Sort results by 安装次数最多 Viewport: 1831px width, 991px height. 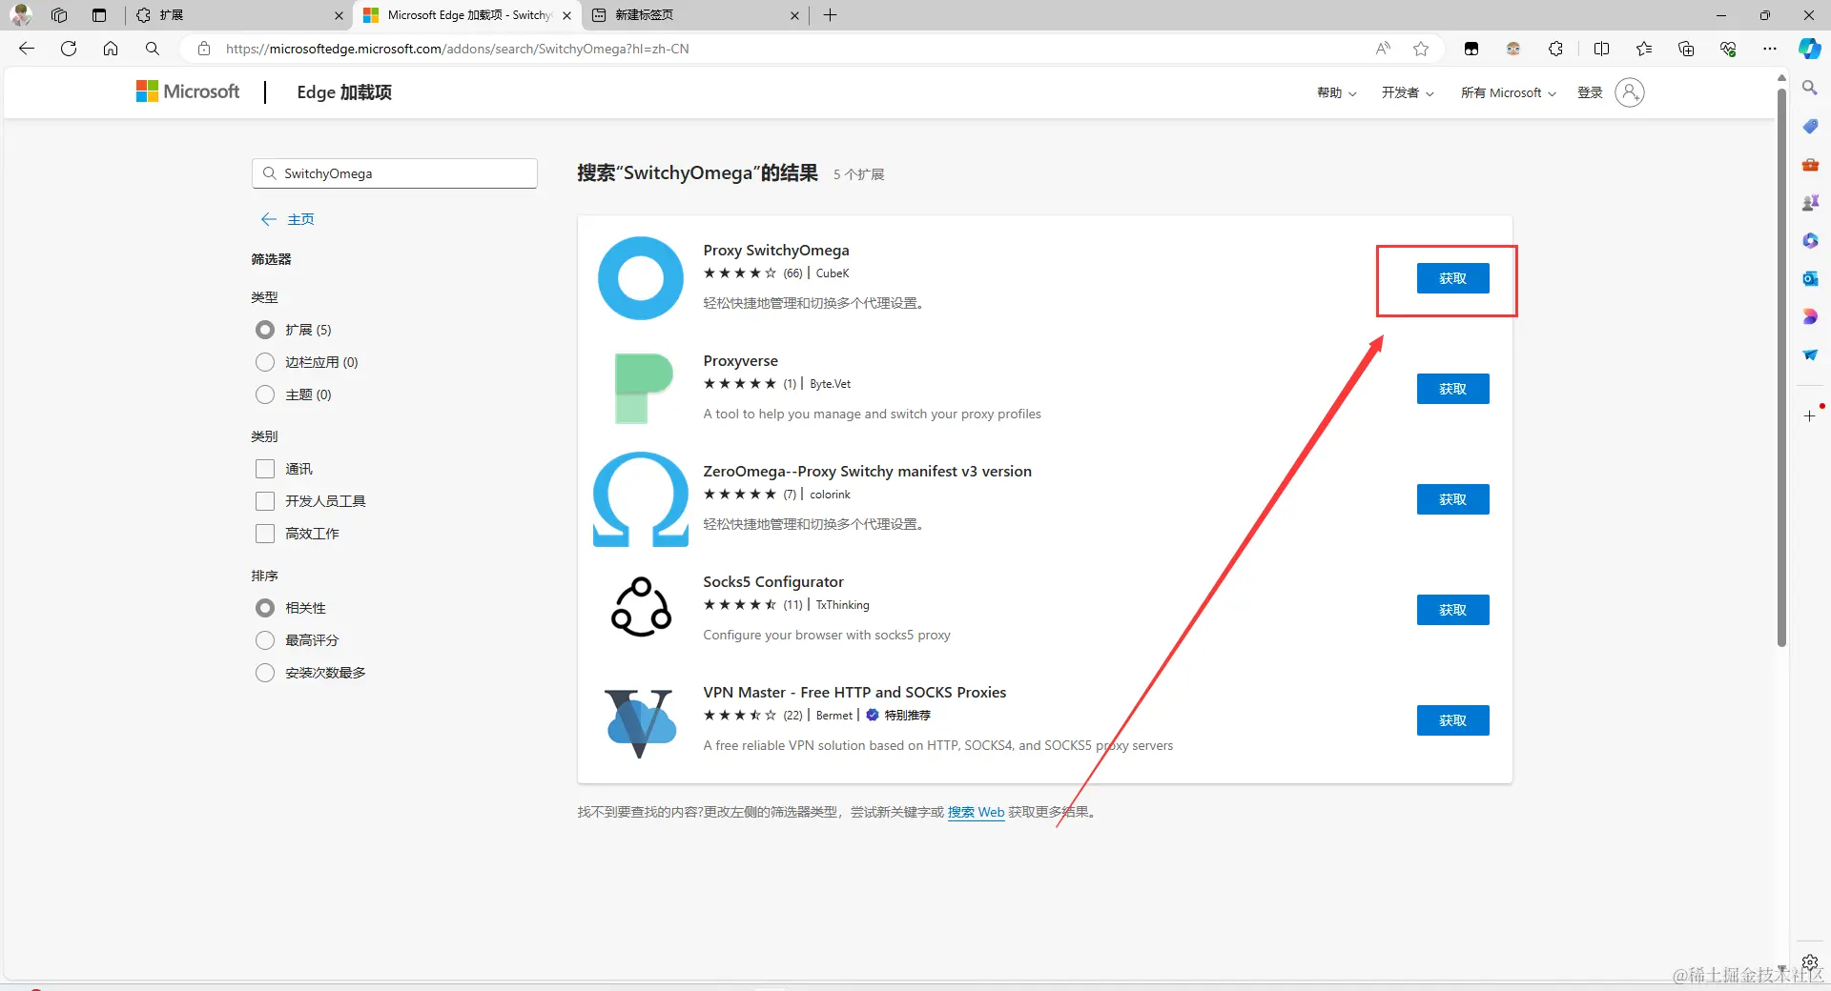(x=265, y=673)
